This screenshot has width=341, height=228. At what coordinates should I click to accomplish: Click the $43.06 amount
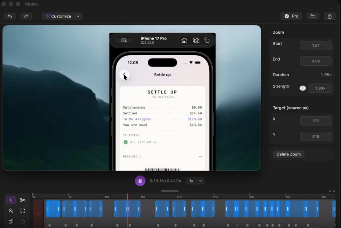point(196,125)
